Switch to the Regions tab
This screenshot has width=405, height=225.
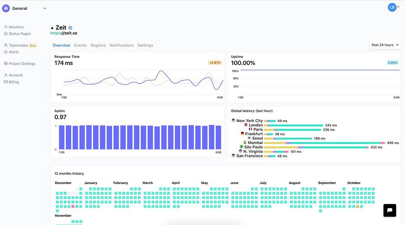pos(98,45)
